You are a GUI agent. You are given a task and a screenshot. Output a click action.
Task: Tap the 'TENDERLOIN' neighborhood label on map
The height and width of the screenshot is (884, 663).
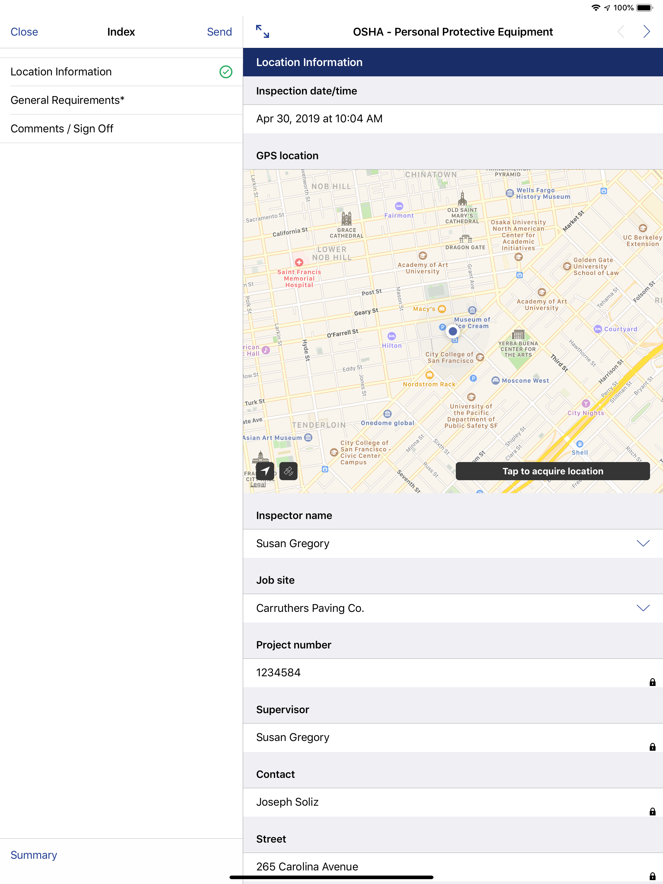319,425
